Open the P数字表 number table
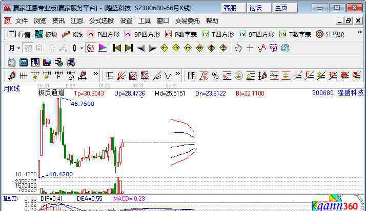Viewport: 366px width, 211px height. (180, 34)
